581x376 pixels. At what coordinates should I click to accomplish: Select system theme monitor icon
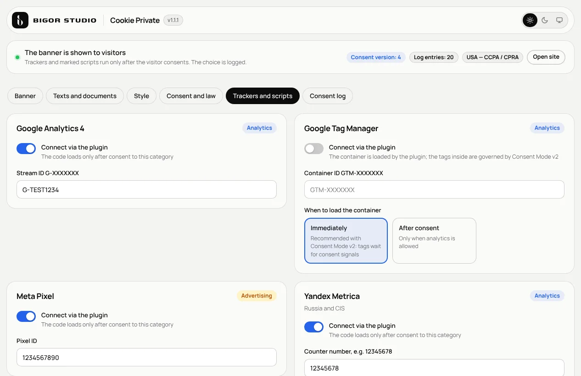tap(559, 20)
